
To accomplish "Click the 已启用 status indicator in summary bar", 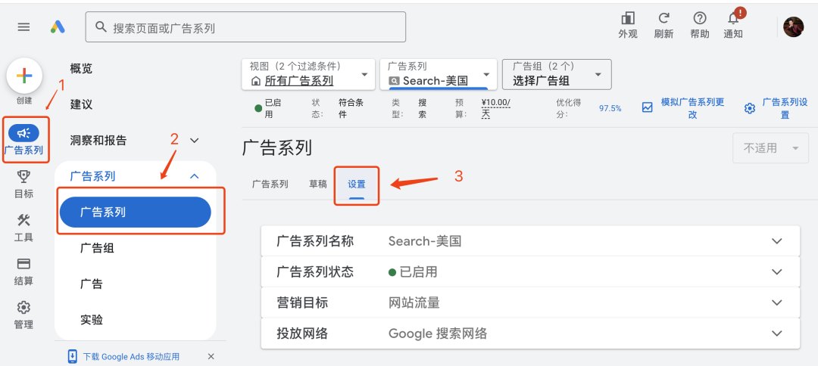I will [x=267, y=108].
